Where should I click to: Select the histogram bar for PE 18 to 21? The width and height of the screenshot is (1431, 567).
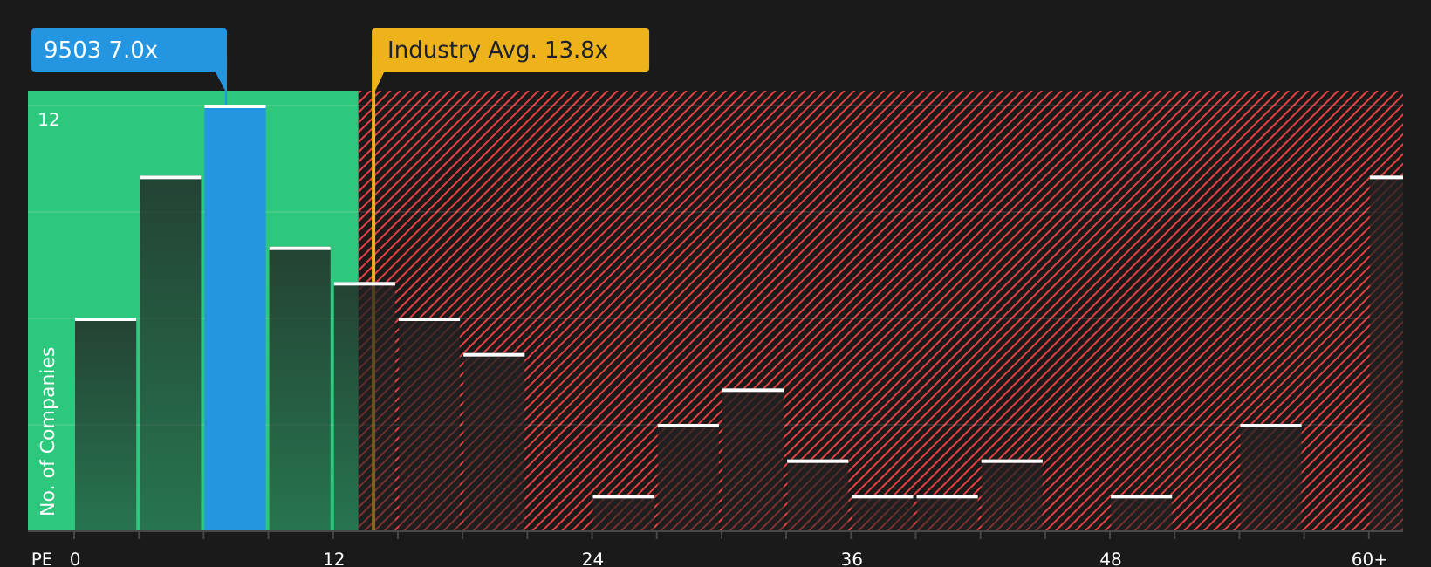[x=494, y=442]
